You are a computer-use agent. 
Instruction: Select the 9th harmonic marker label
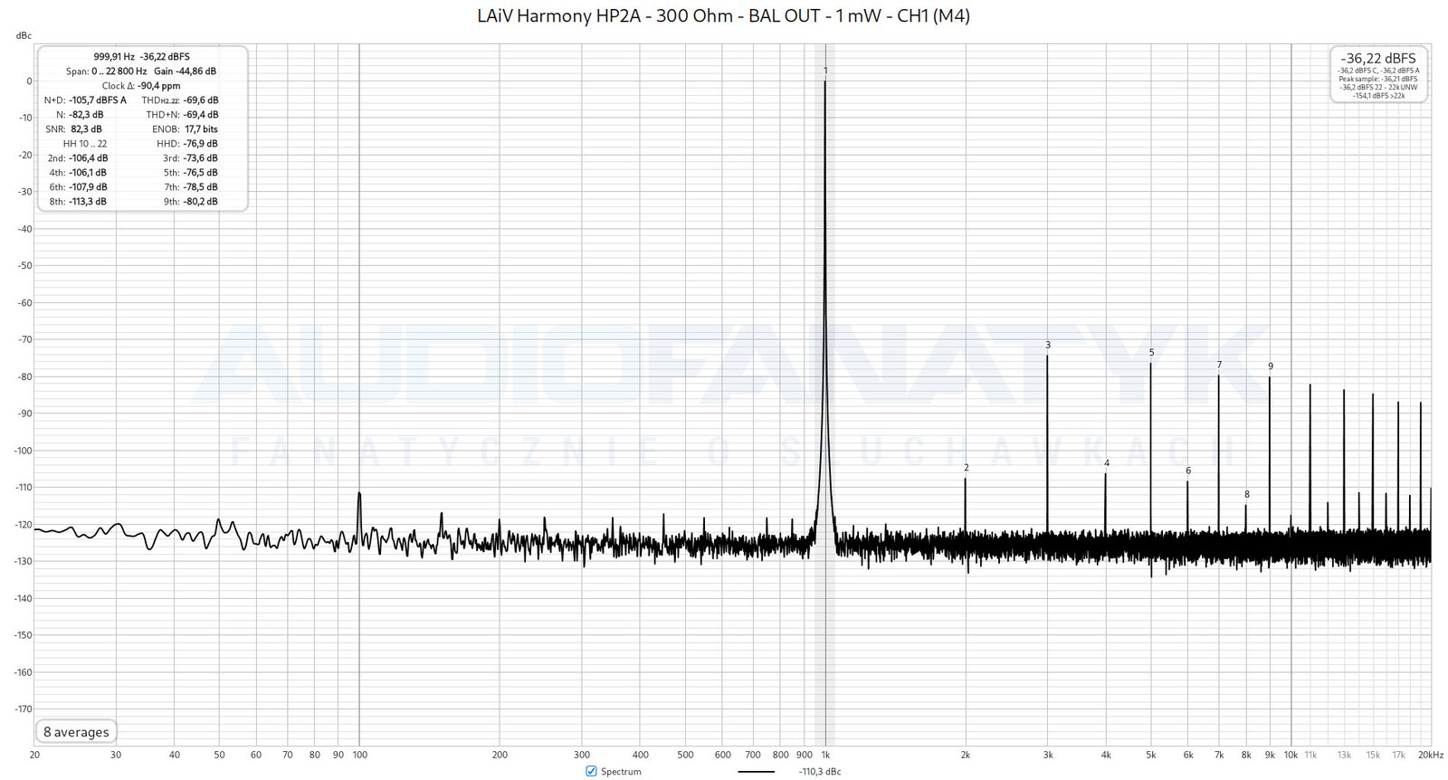[1270, 366]
